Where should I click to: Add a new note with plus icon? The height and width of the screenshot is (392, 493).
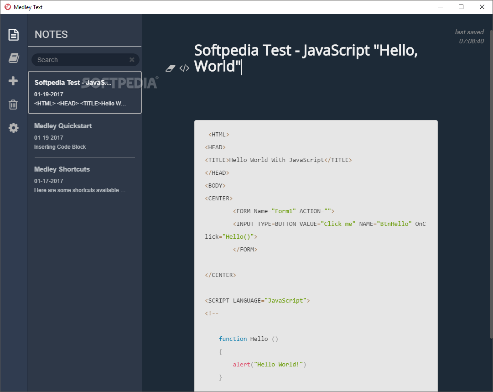pyautogui.click(x=13, y=81)
